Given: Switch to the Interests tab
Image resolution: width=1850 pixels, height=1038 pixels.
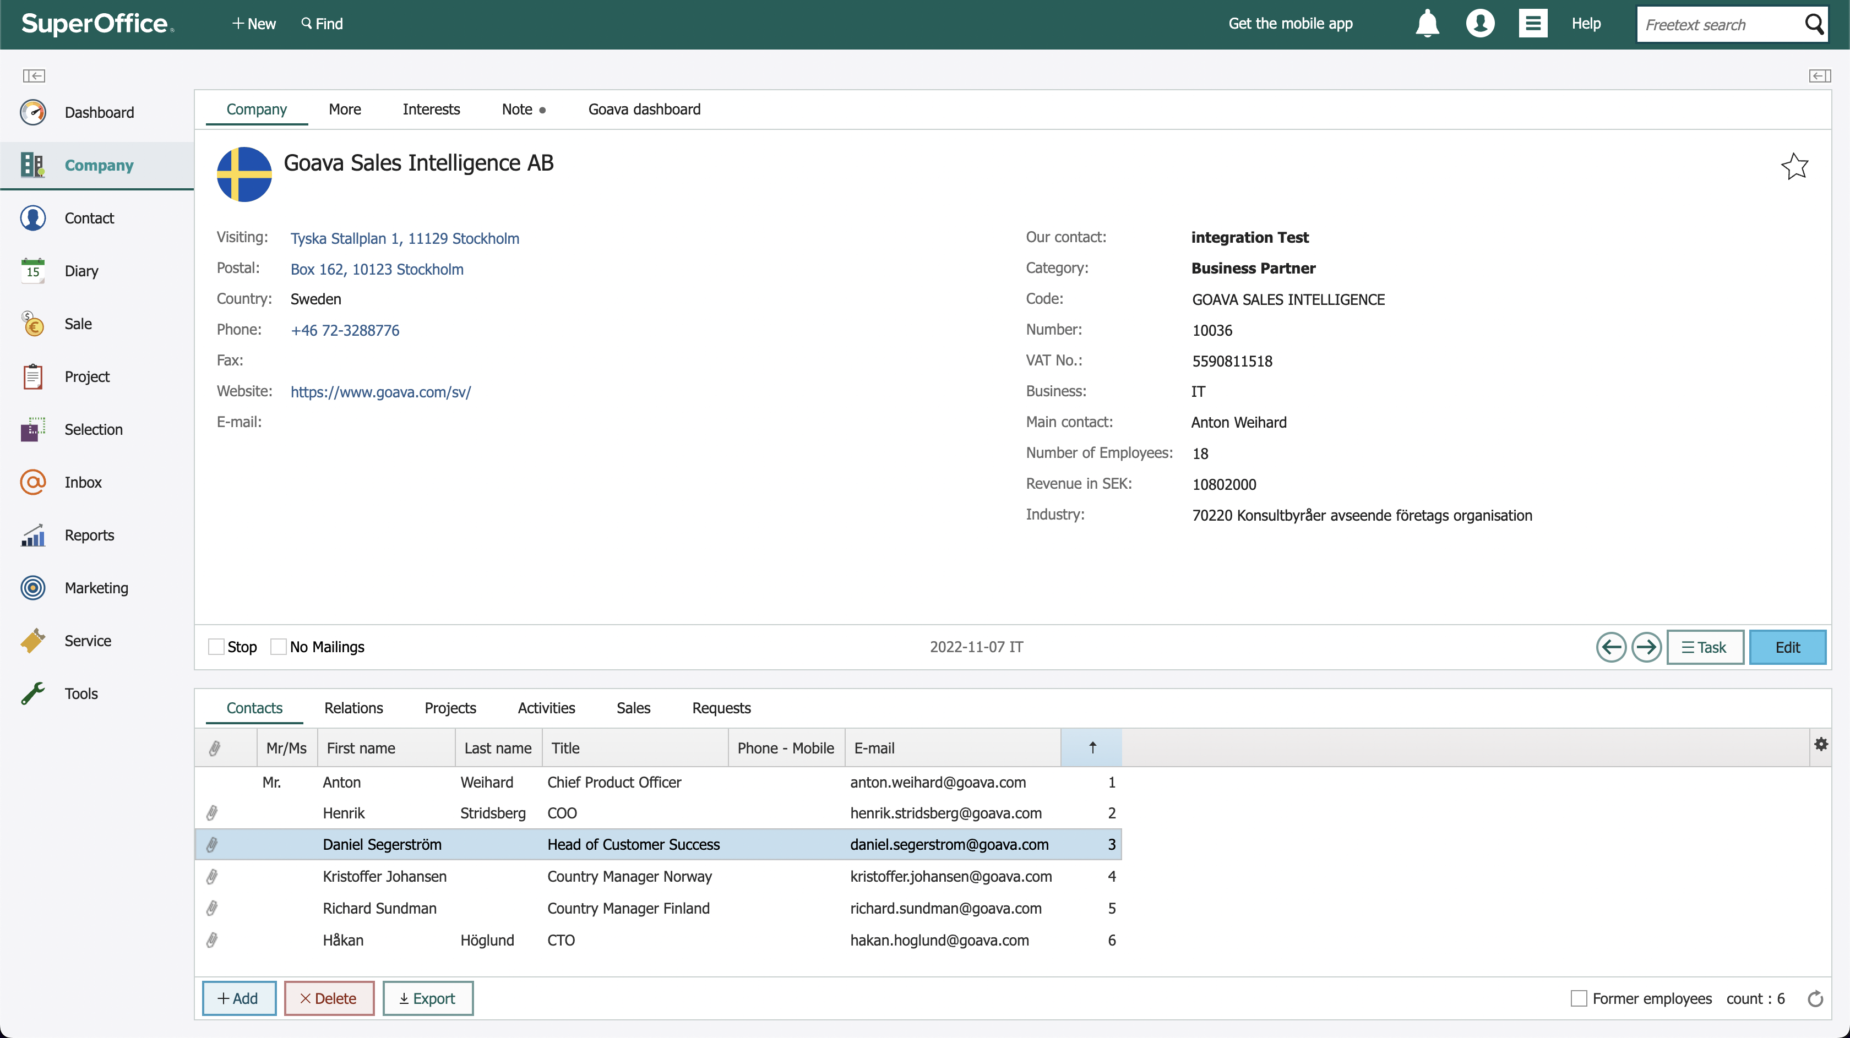Looking at the screenshot, I should click(431, 109).
